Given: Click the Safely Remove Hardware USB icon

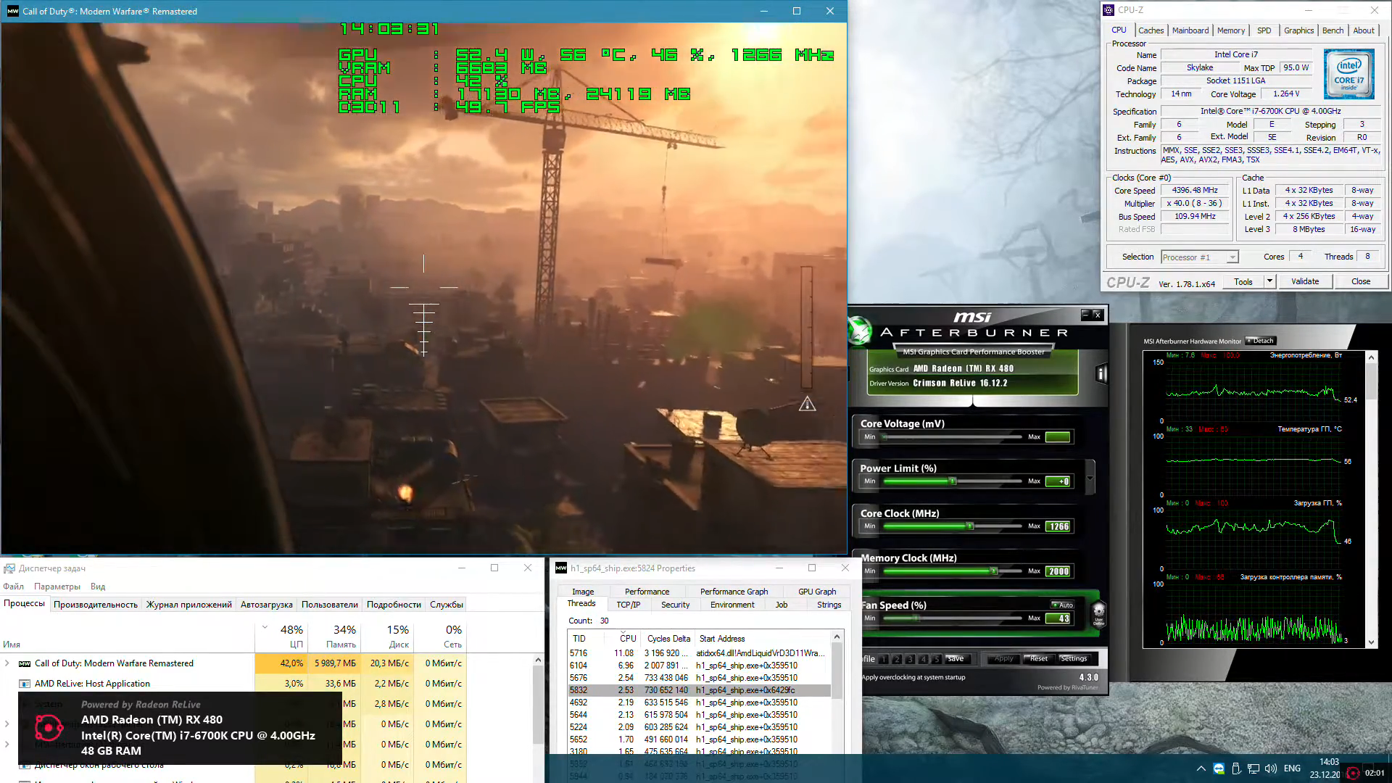Looking at the screenshot, I should click(1236, 768).
